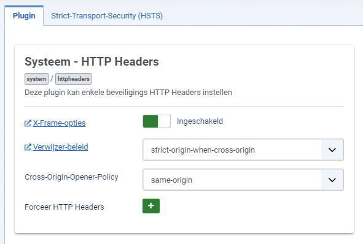Click the white knob of the X-Frame switch

164,121
